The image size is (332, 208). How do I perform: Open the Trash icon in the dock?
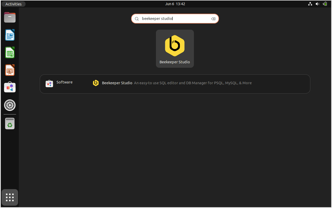(x=10, y=124)
